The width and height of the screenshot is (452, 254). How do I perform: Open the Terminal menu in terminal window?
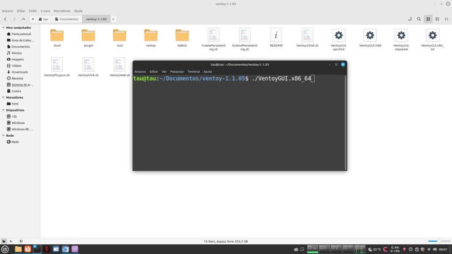coord(193,71)
